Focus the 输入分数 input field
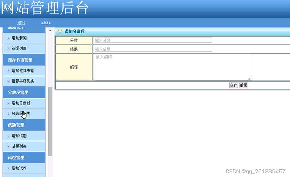This screenshot has width=290, height=177. click(x=153, y=40)
